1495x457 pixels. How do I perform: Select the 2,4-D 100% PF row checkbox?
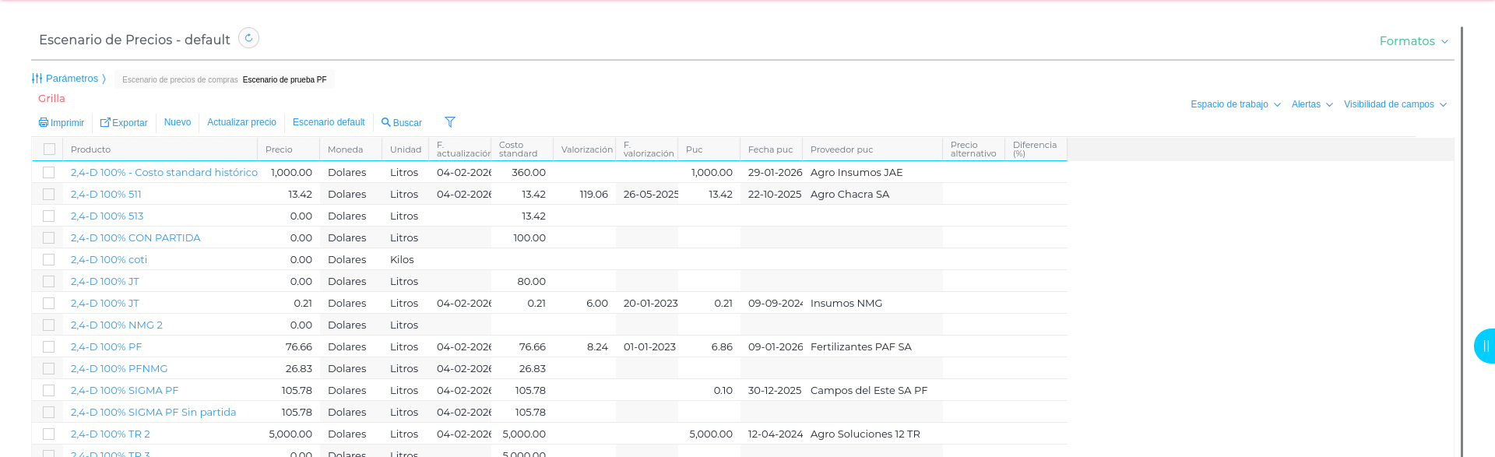coord(49,347)
